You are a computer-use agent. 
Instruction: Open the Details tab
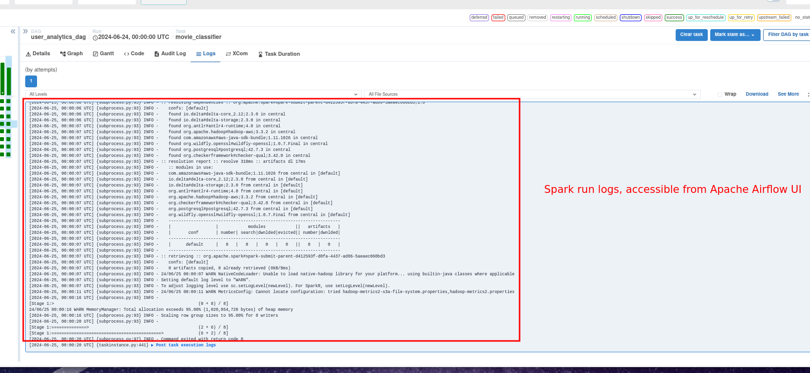(x=38, y=54)
